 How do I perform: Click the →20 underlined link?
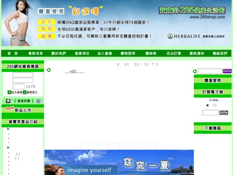(x=75, y=71)
